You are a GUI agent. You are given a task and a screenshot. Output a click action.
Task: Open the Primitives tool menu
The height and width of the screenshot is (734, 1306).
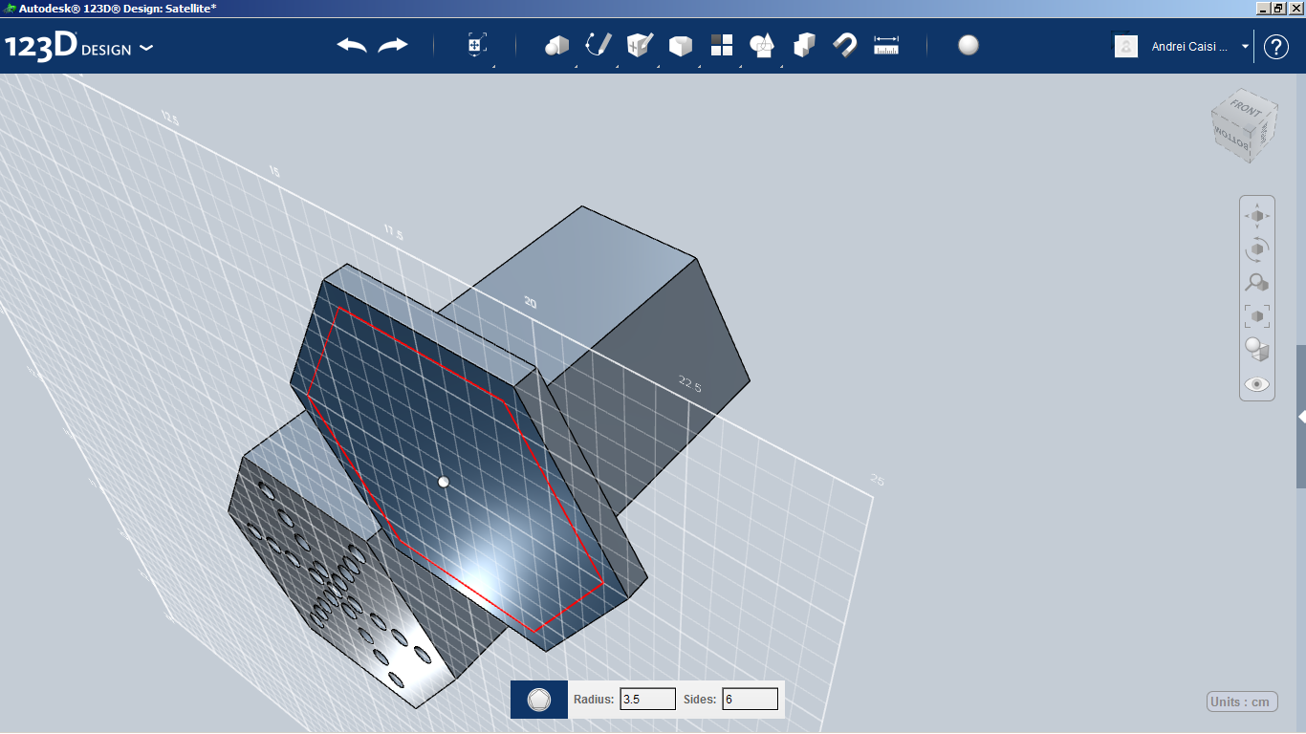click(556, 45)
